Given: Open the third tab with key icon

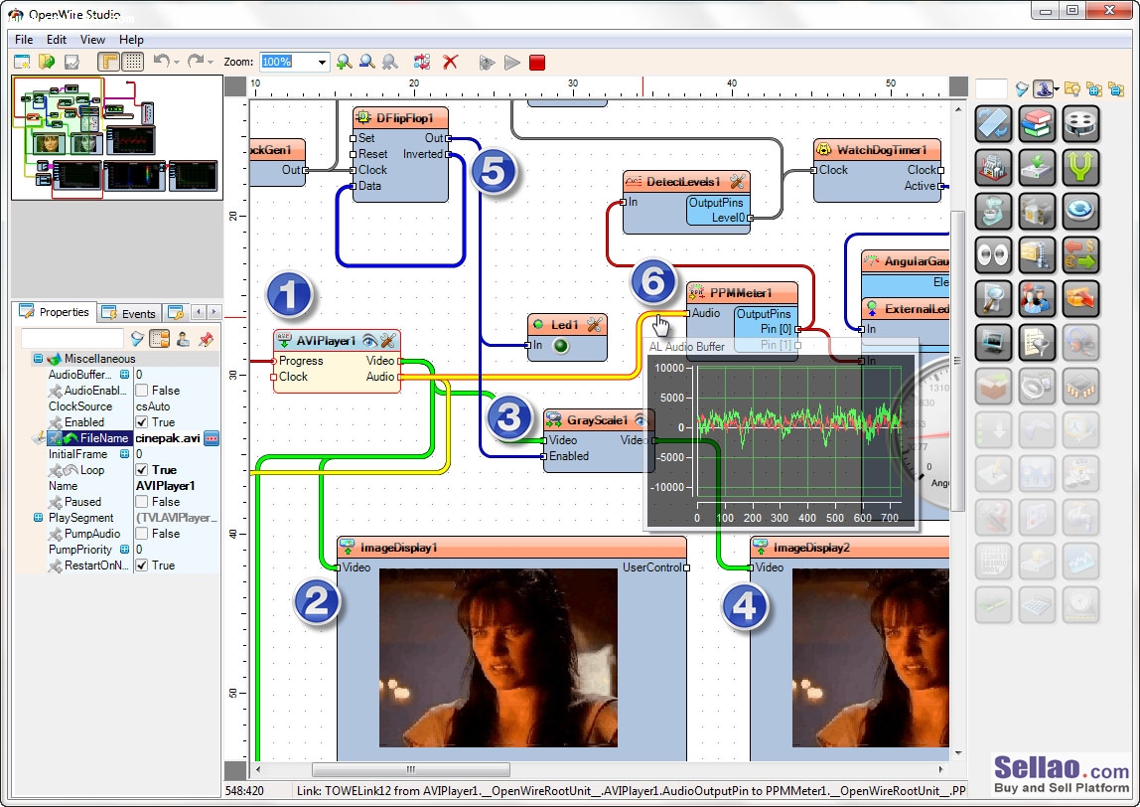Looking at the screenshot, I should coord(175,313).
